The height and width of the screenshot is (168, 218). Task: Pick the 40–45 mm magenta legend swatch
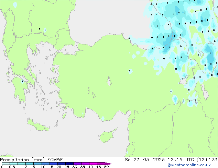93,164
